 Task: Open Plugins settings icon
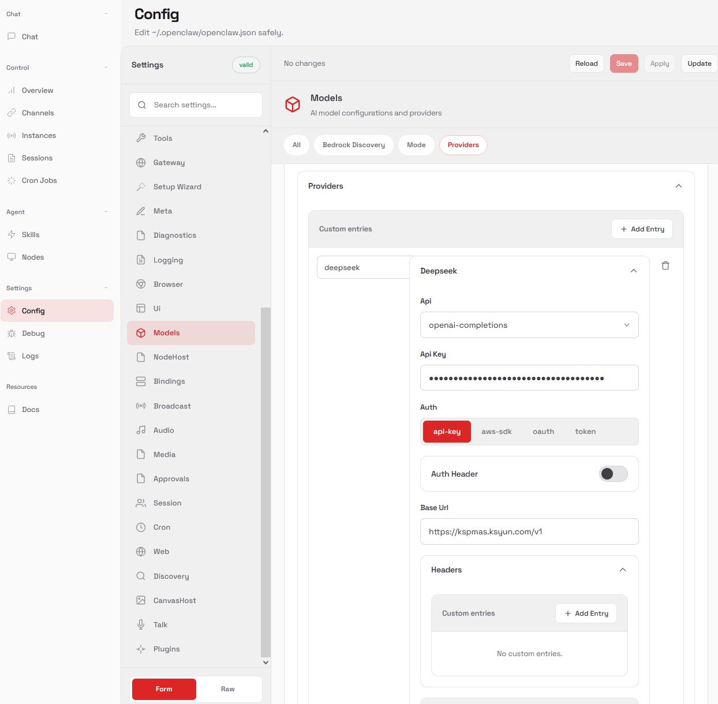[x=141, y=649]
